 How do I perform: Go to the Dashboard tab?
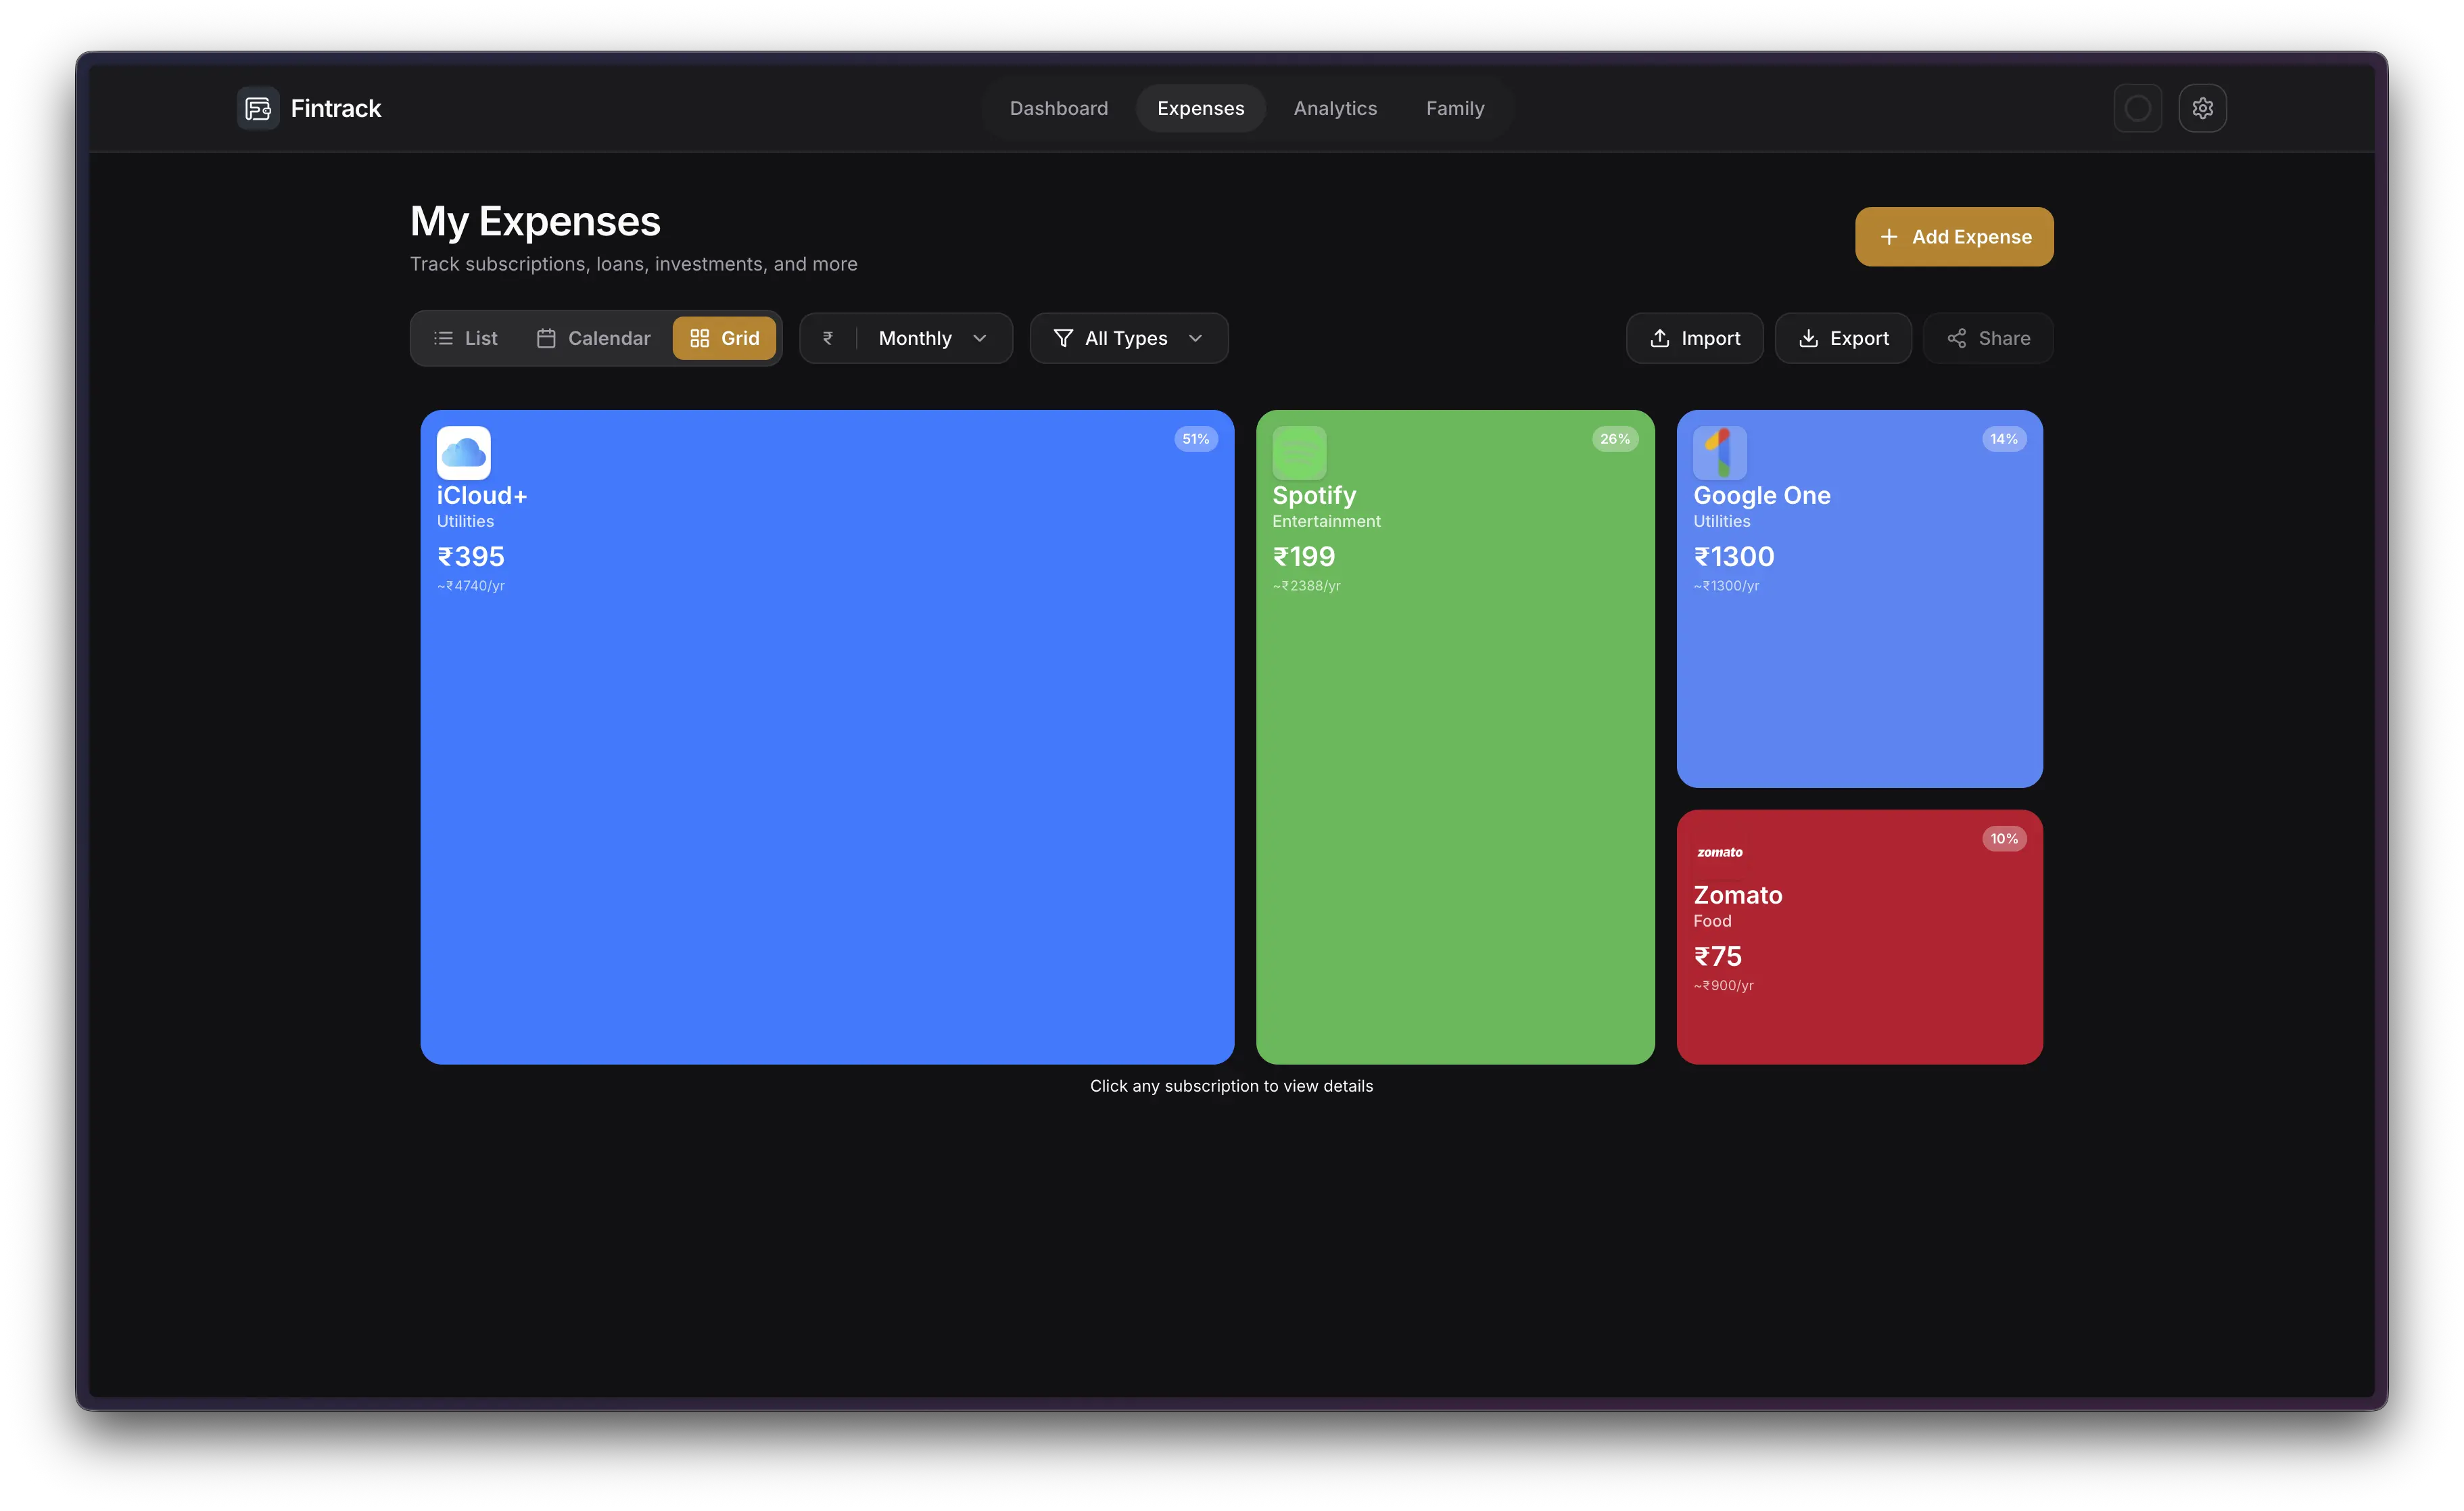(1058, 108)
